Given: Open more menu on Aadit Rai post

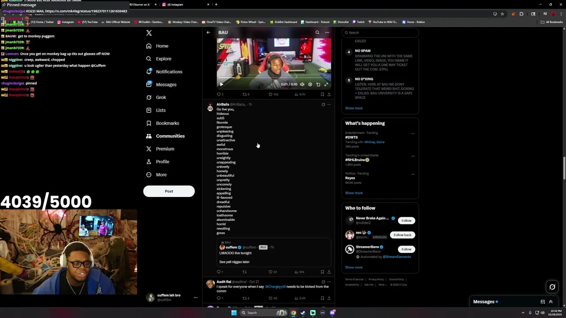Looking at the screenshot, I should coord(329,282).
